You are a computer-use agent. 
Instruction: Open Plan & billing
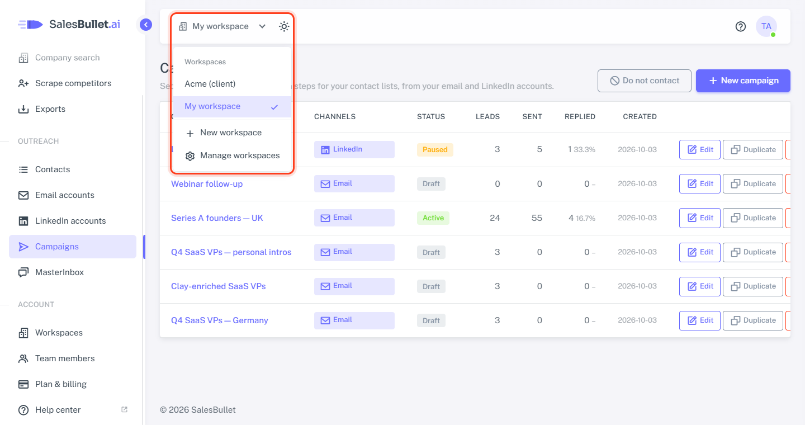[73, 384]
